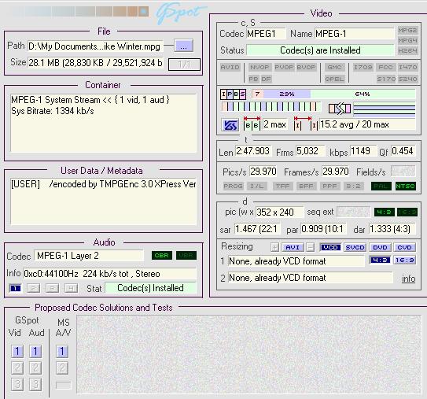Click the I/L interlace indicator
427x399 pixels.
tap(257, 187)
